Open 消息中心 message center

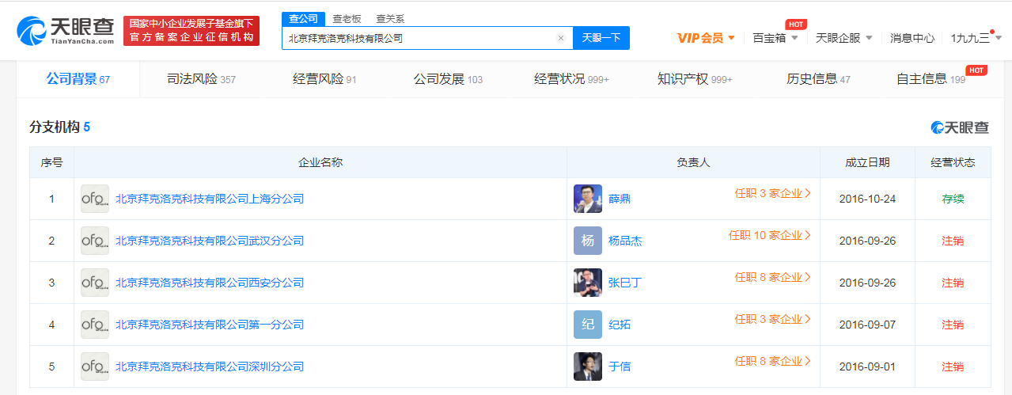point(912,38)
